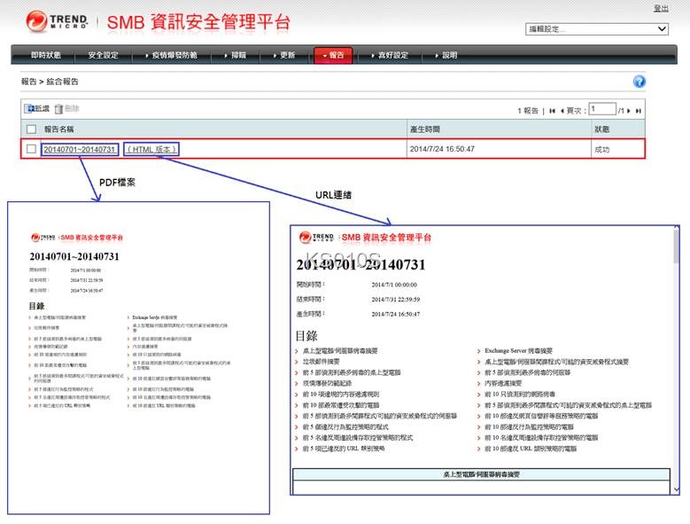Click the 登出 logout link

click(661, 8)
